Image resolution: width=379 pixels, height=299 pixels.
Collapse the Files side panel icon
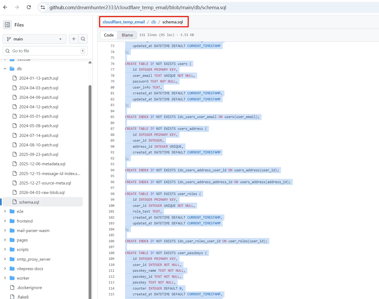[x=7, y=25]
